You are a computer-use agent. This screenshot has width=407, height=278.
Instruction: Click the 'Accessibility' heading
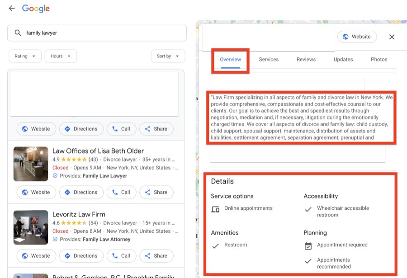321,196
